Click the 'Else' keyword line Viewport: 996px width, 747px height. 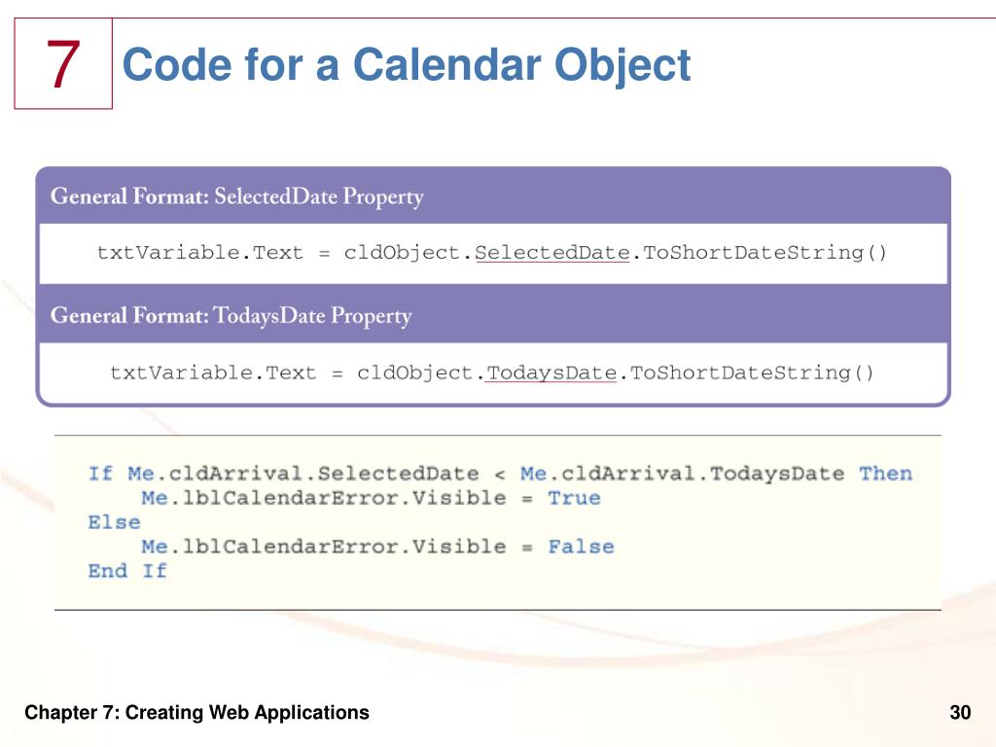[114, 522]
